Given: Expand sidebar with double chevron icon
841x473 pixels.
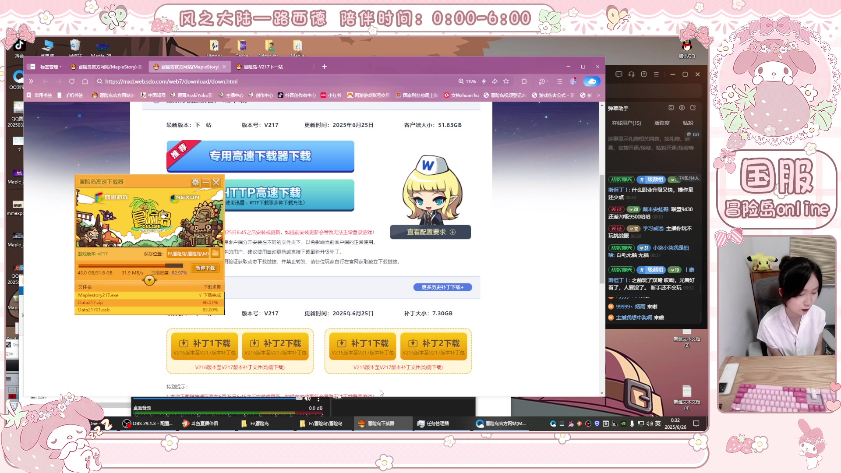Looking at the screenshot, I should click(31, 81).
